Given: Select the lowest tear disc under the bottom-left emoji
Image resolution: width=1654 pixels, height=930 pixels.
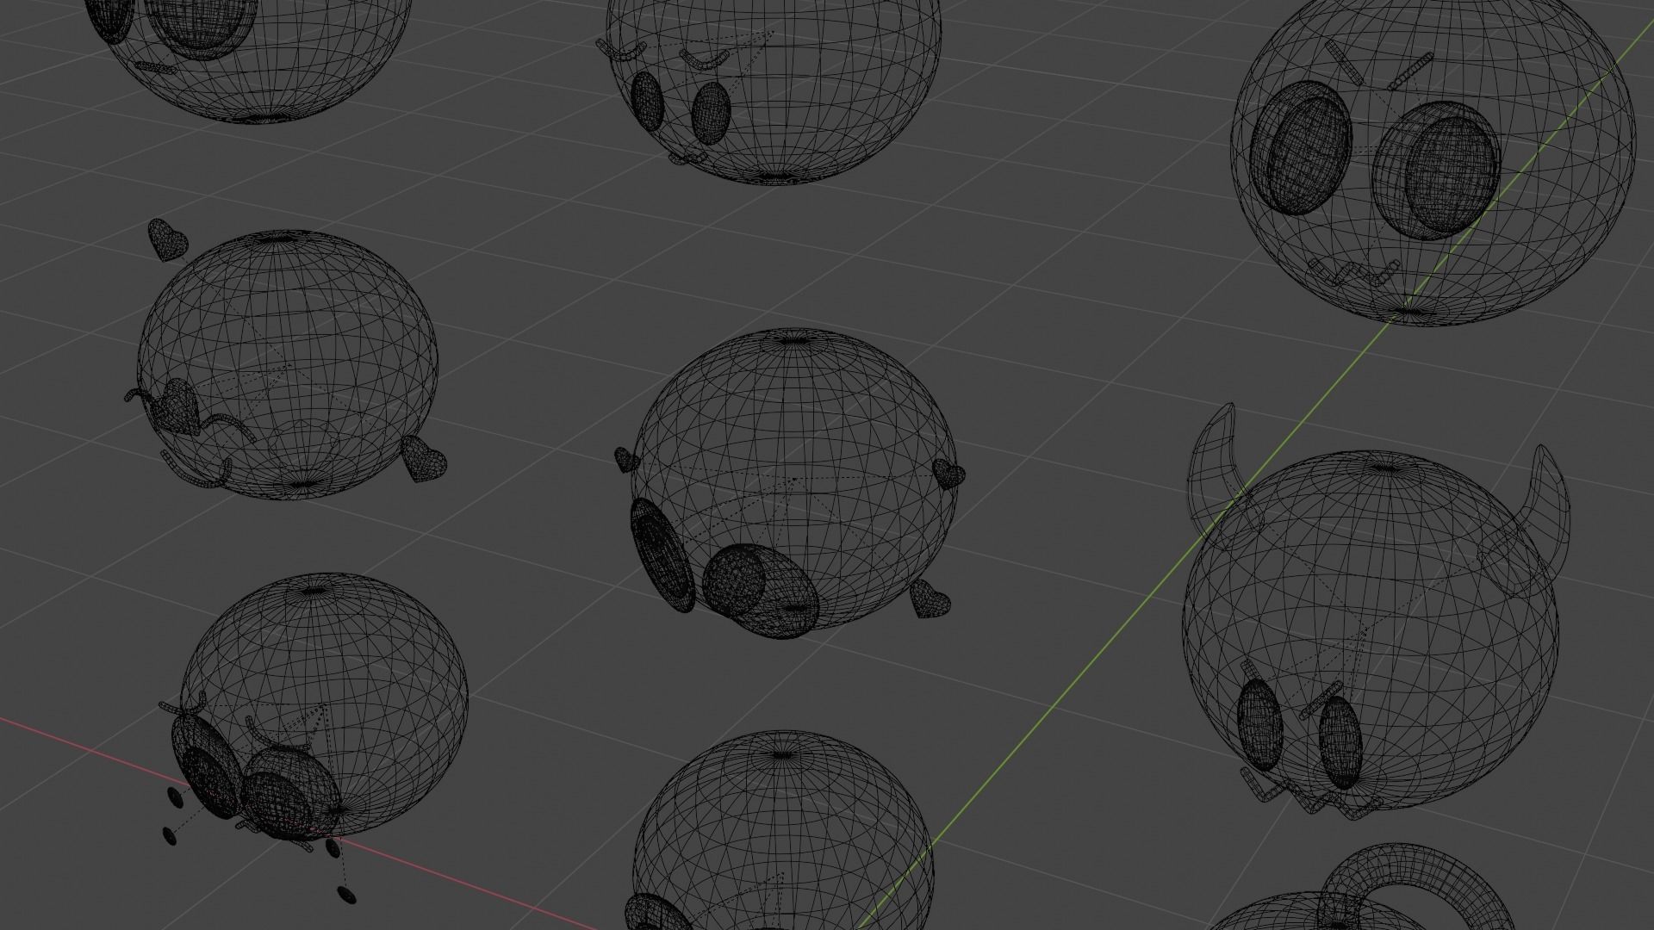Looking at the screenshot, I should point(346,894).
